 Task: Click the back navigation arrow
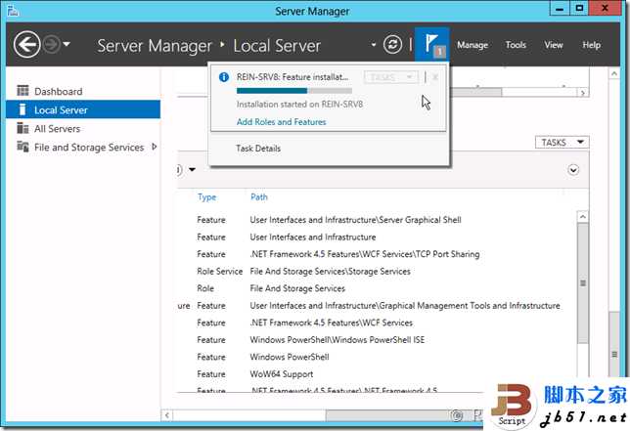[27, 45]
